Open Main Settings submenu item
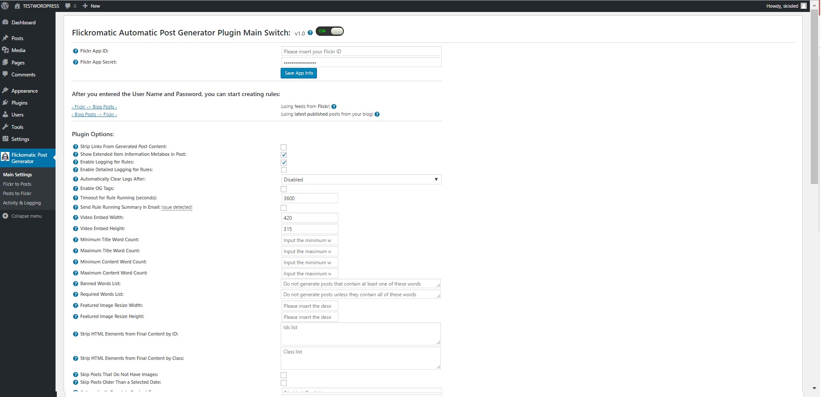The height and width of the screenshot is (397, 821). [x=18, y=175]
